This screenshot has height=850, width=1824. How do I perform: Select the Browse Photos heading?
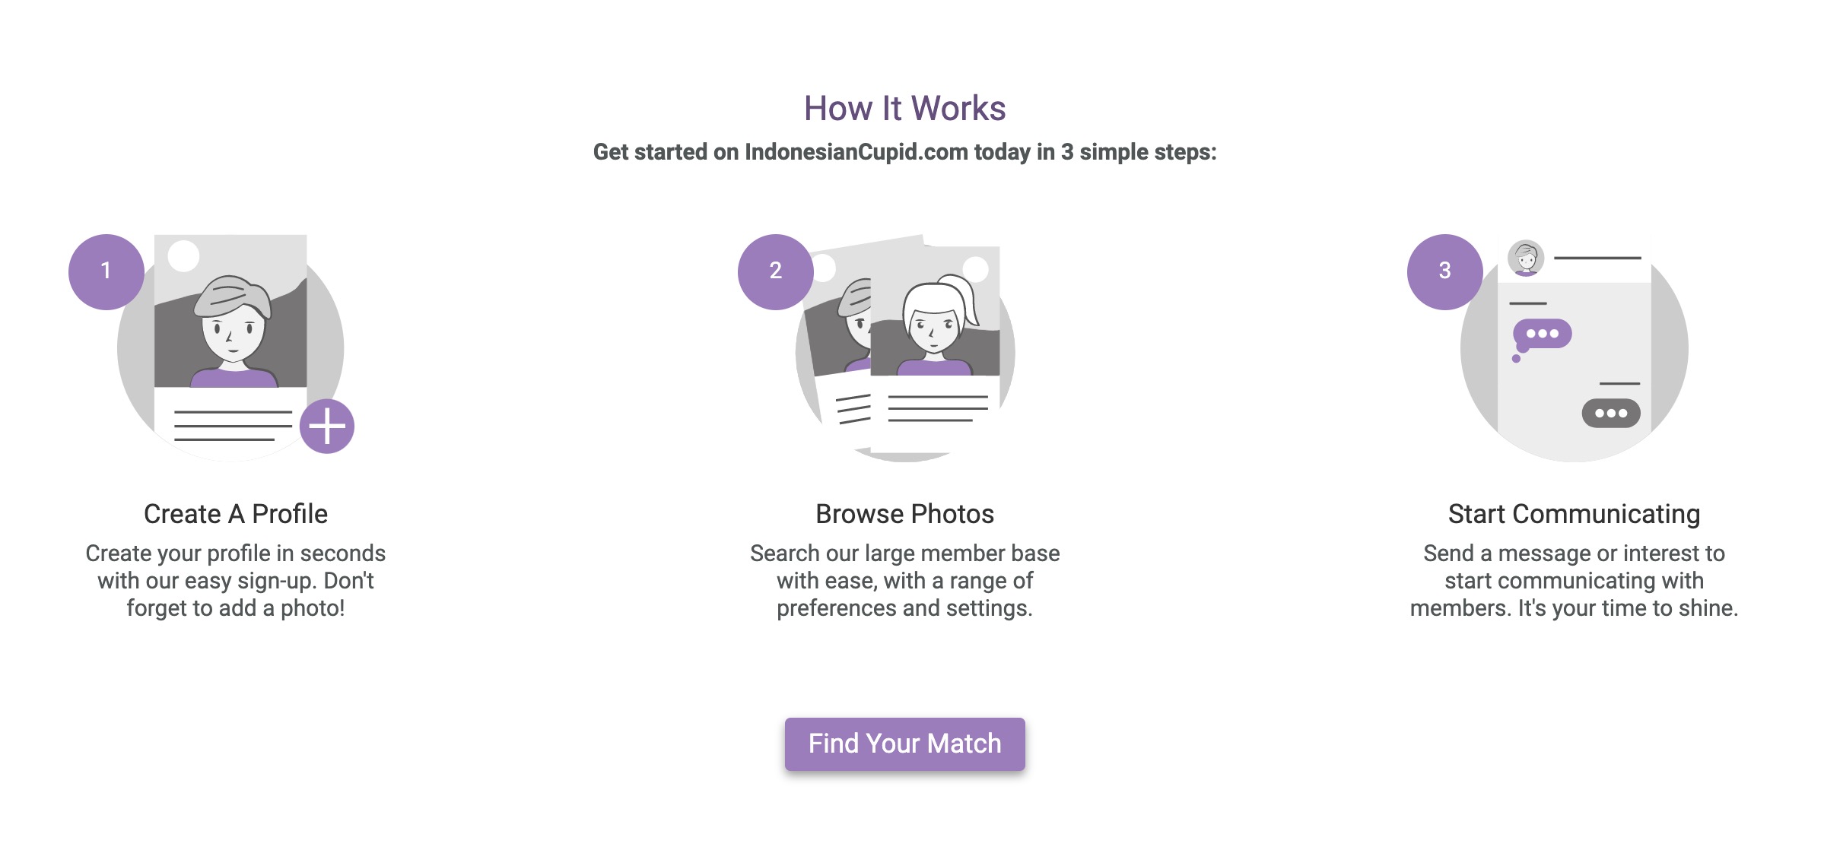pos(904,514)
